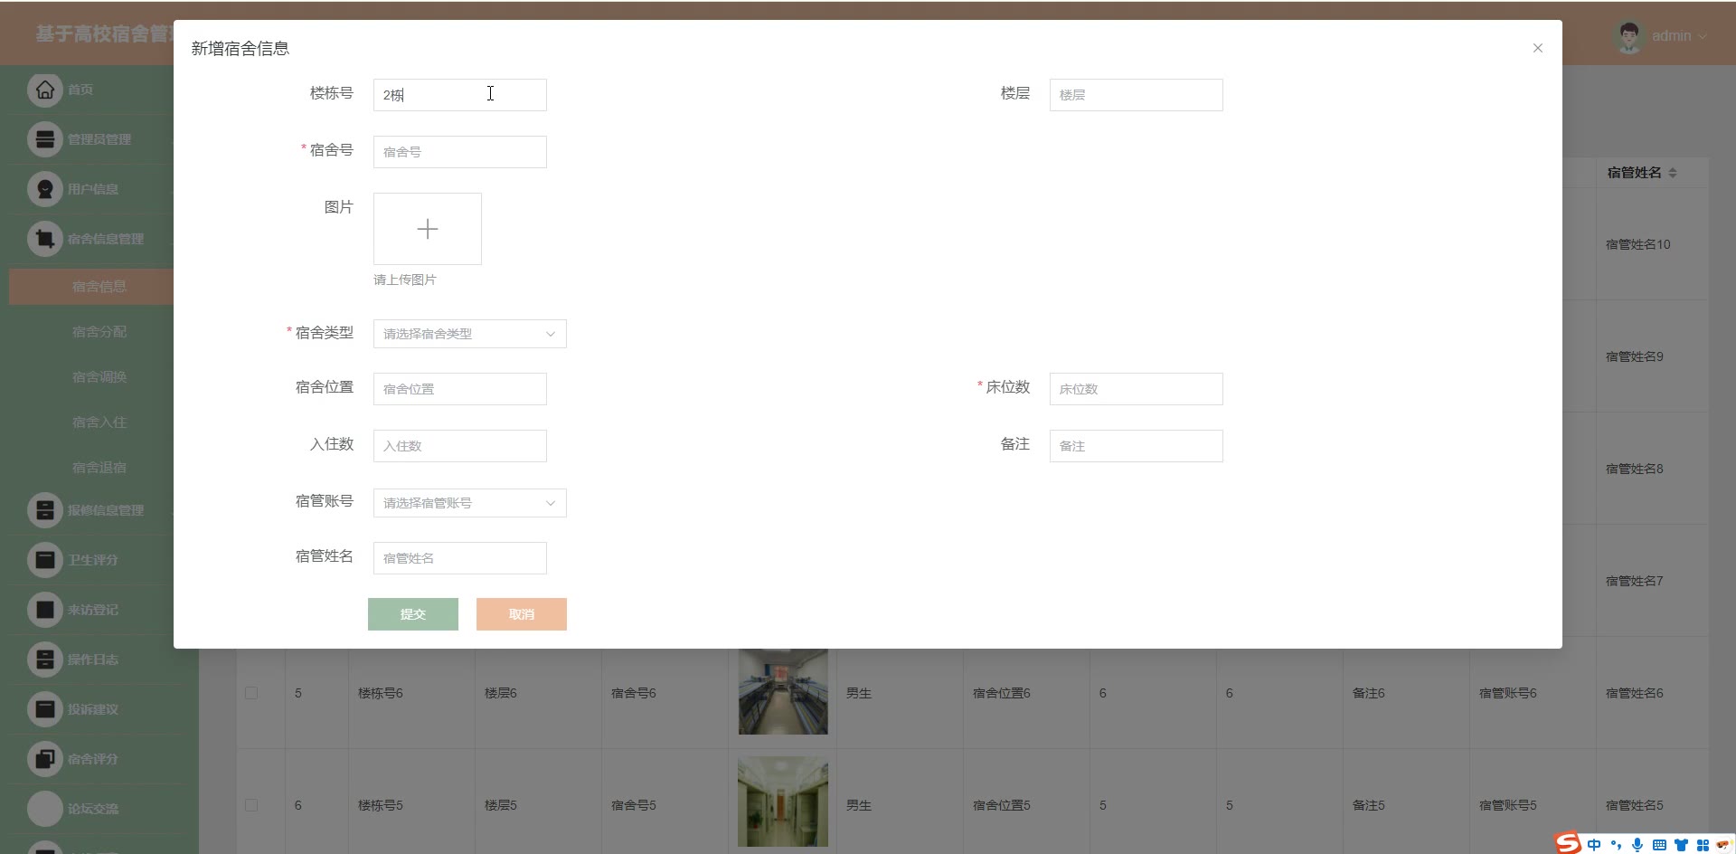Image resolution: width=1736 pixels, height=854 pixels.
Task: Click the 用户信息 sidebar icon
Action: (x=44, y=189)
